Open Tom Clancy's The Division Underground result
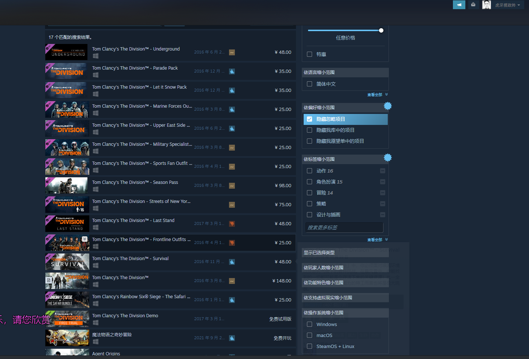Image resolution: width=529 pixels, height=359 pixels. pos(170,52)
